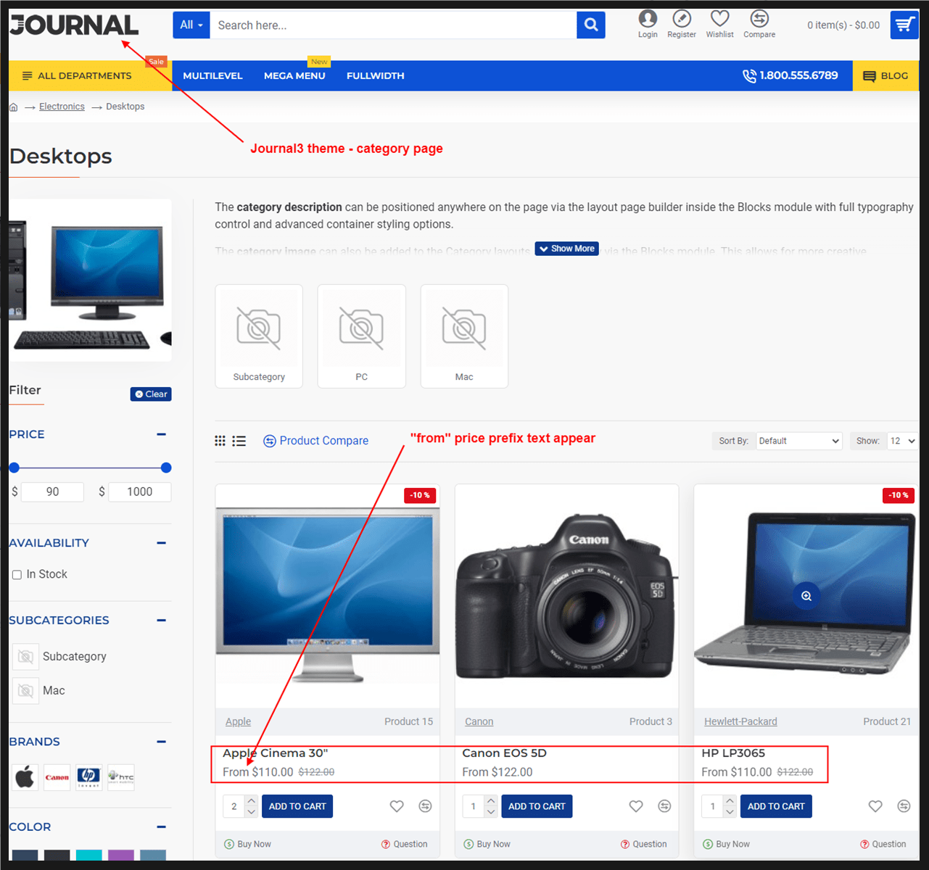929x870 pixels.
Task: Ask Question about Canon EOS 5D
Action: [x=643, y=844]
